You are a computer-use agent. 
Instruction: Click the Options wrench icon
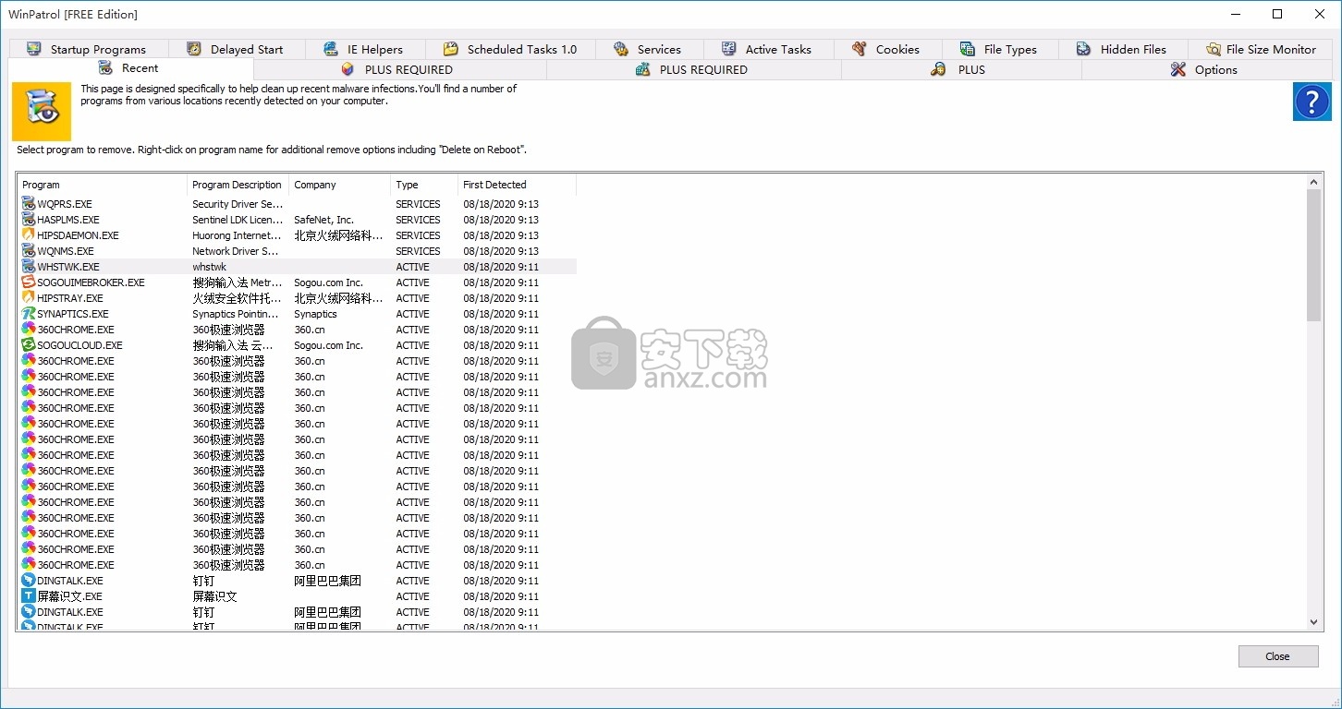(1178, 69)
